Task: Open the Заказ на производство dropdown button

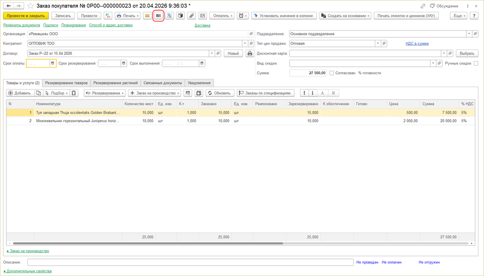Action: point(155,93)
